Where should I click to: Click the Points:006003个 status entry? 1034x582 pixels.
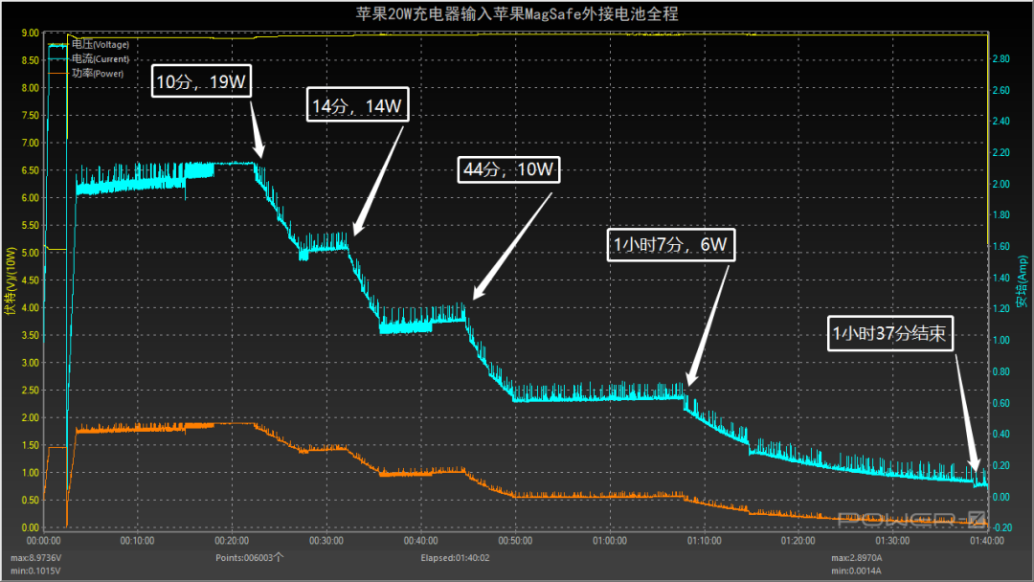249,558
